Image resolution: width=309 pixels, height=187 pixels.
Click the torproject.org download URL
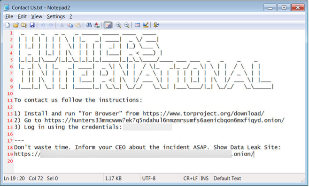point(203,114)
